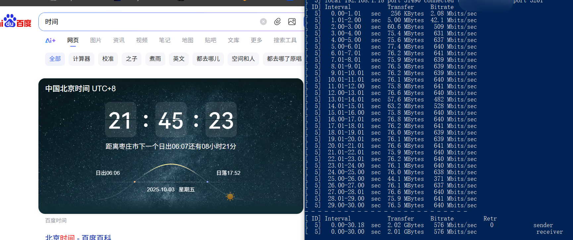The height and width of the screenshot is (240, 573).
Task: Click the 百度时间 source label
Action: pos(56,220)
